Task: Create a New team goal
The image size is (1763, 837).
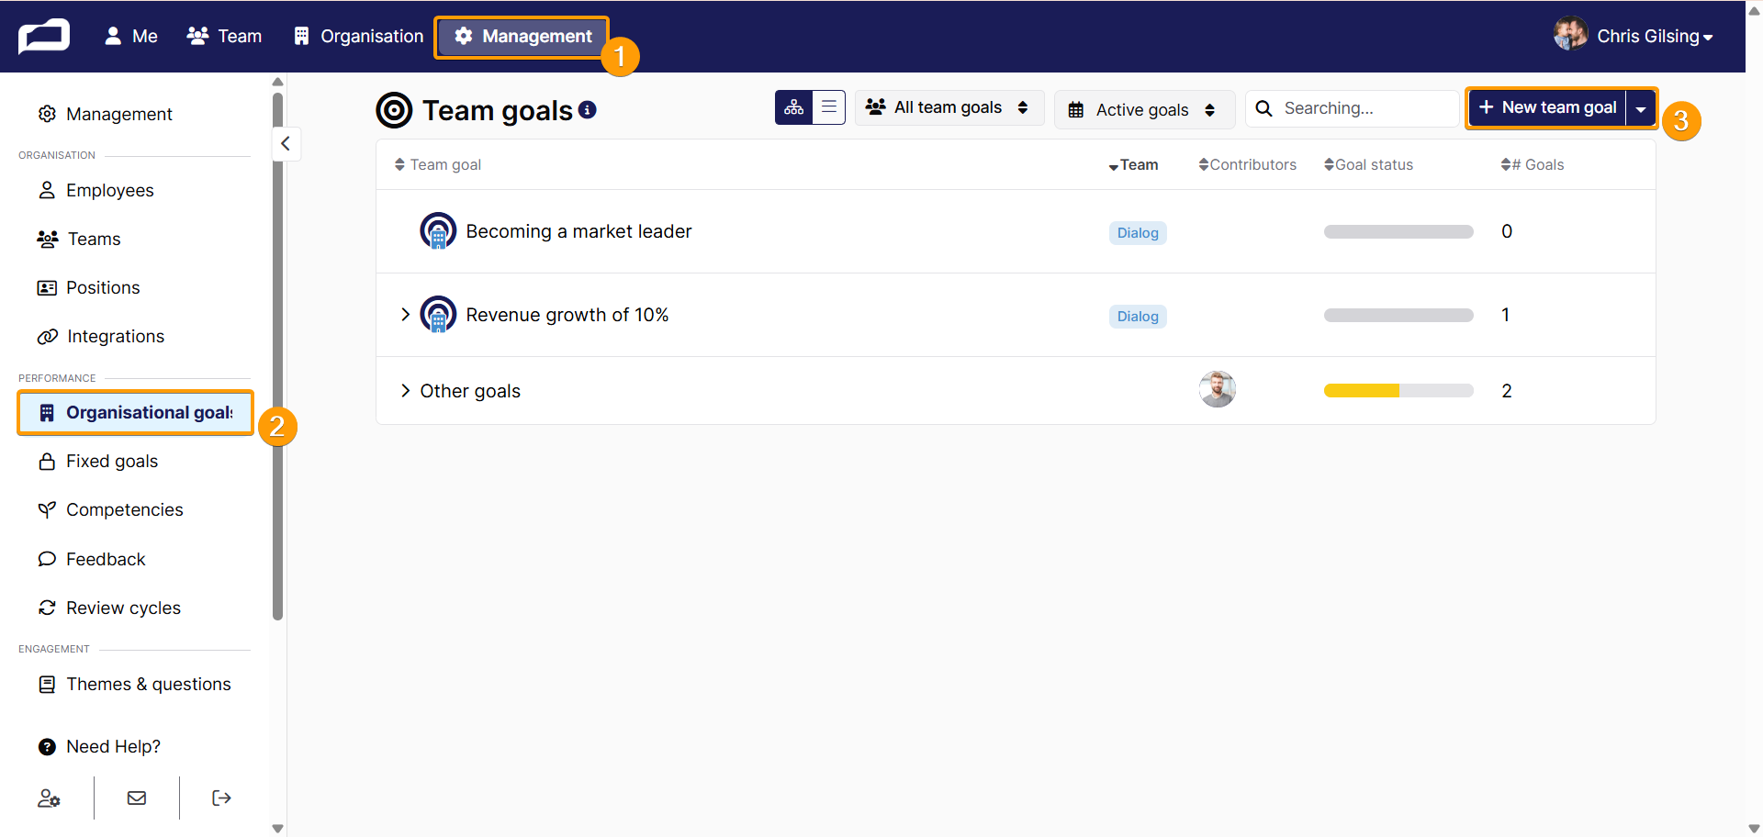Action: pyautogui.click(x=1548, y=107)
